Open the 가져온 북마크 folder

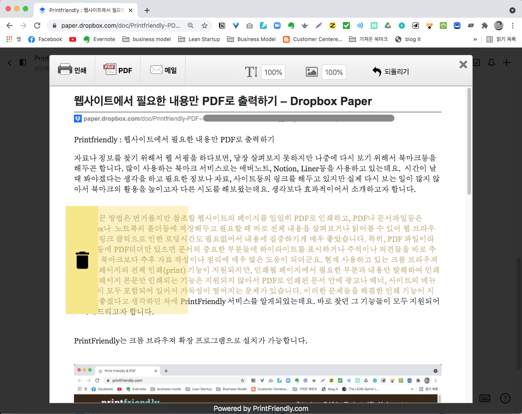click(368, 39)
